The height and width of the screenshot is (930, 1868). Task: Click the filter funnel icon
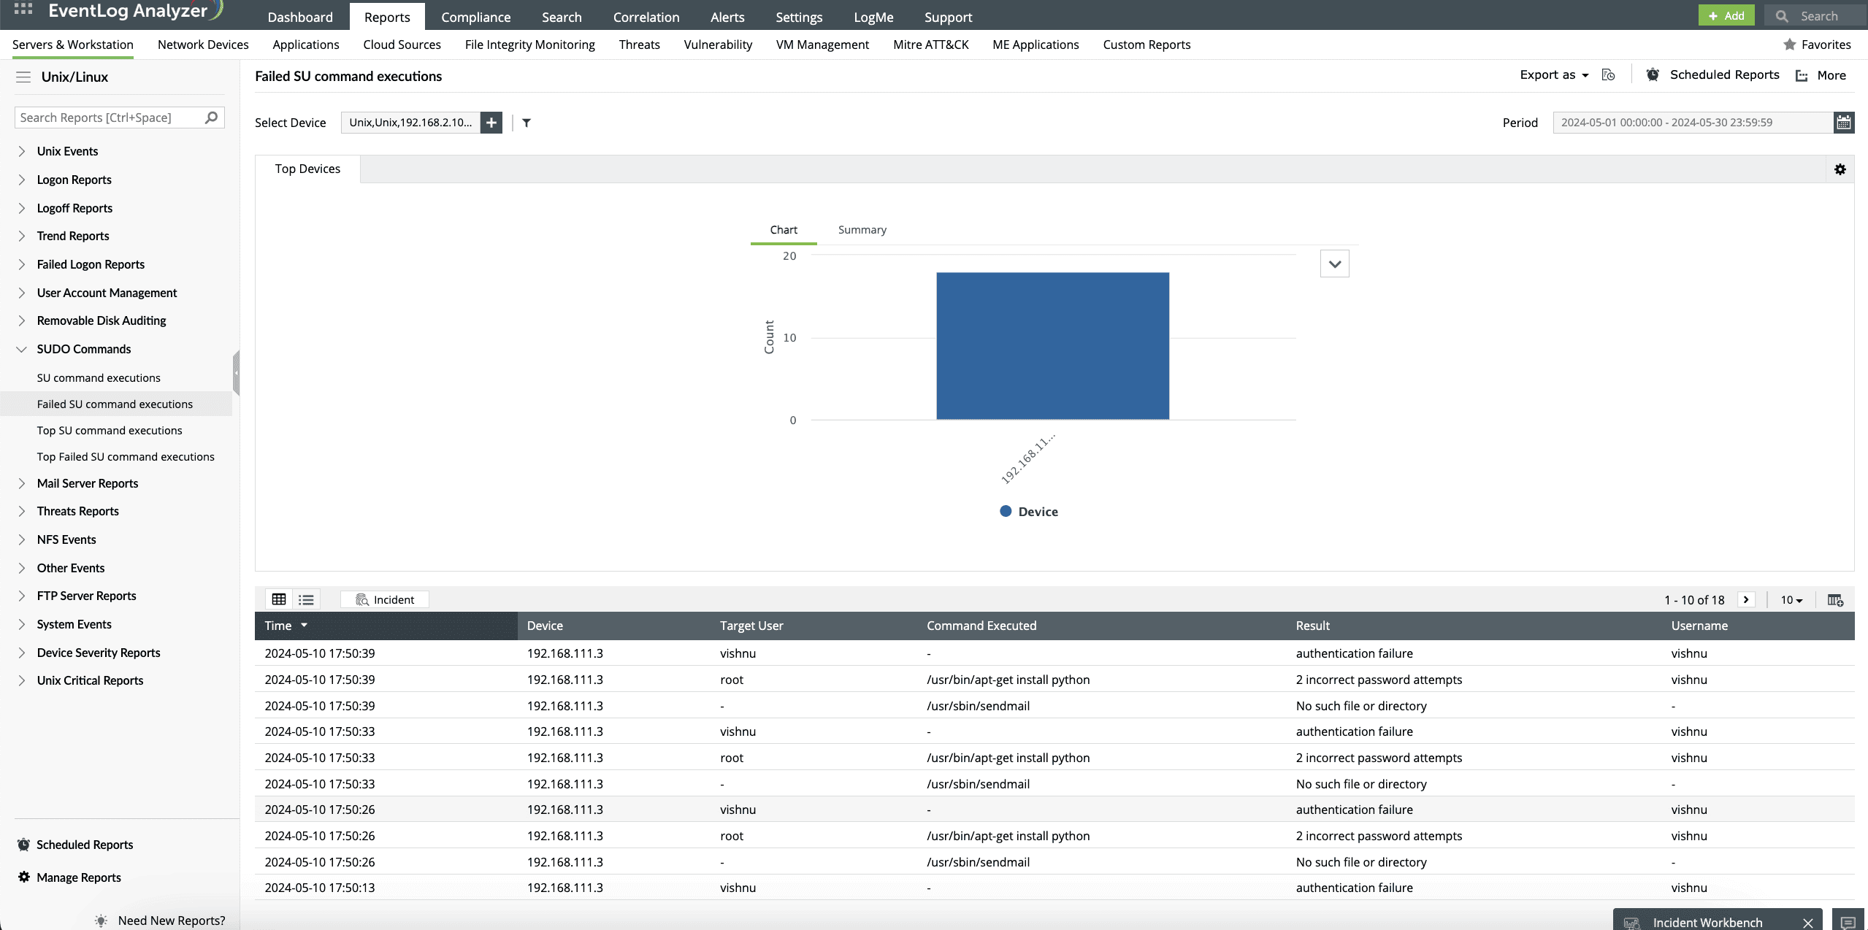[x=527, y=123]
